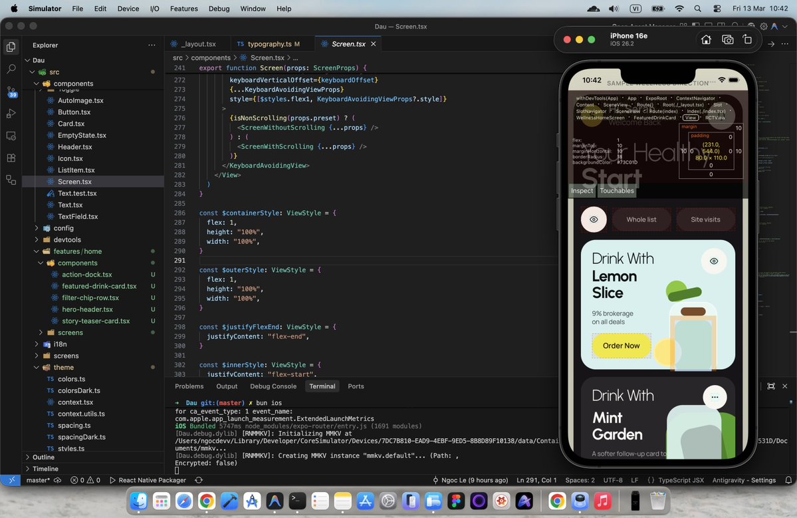This screenshot has width=797, height=518.
Task: Switch to the Output panel tab
Action: (227, 386)
